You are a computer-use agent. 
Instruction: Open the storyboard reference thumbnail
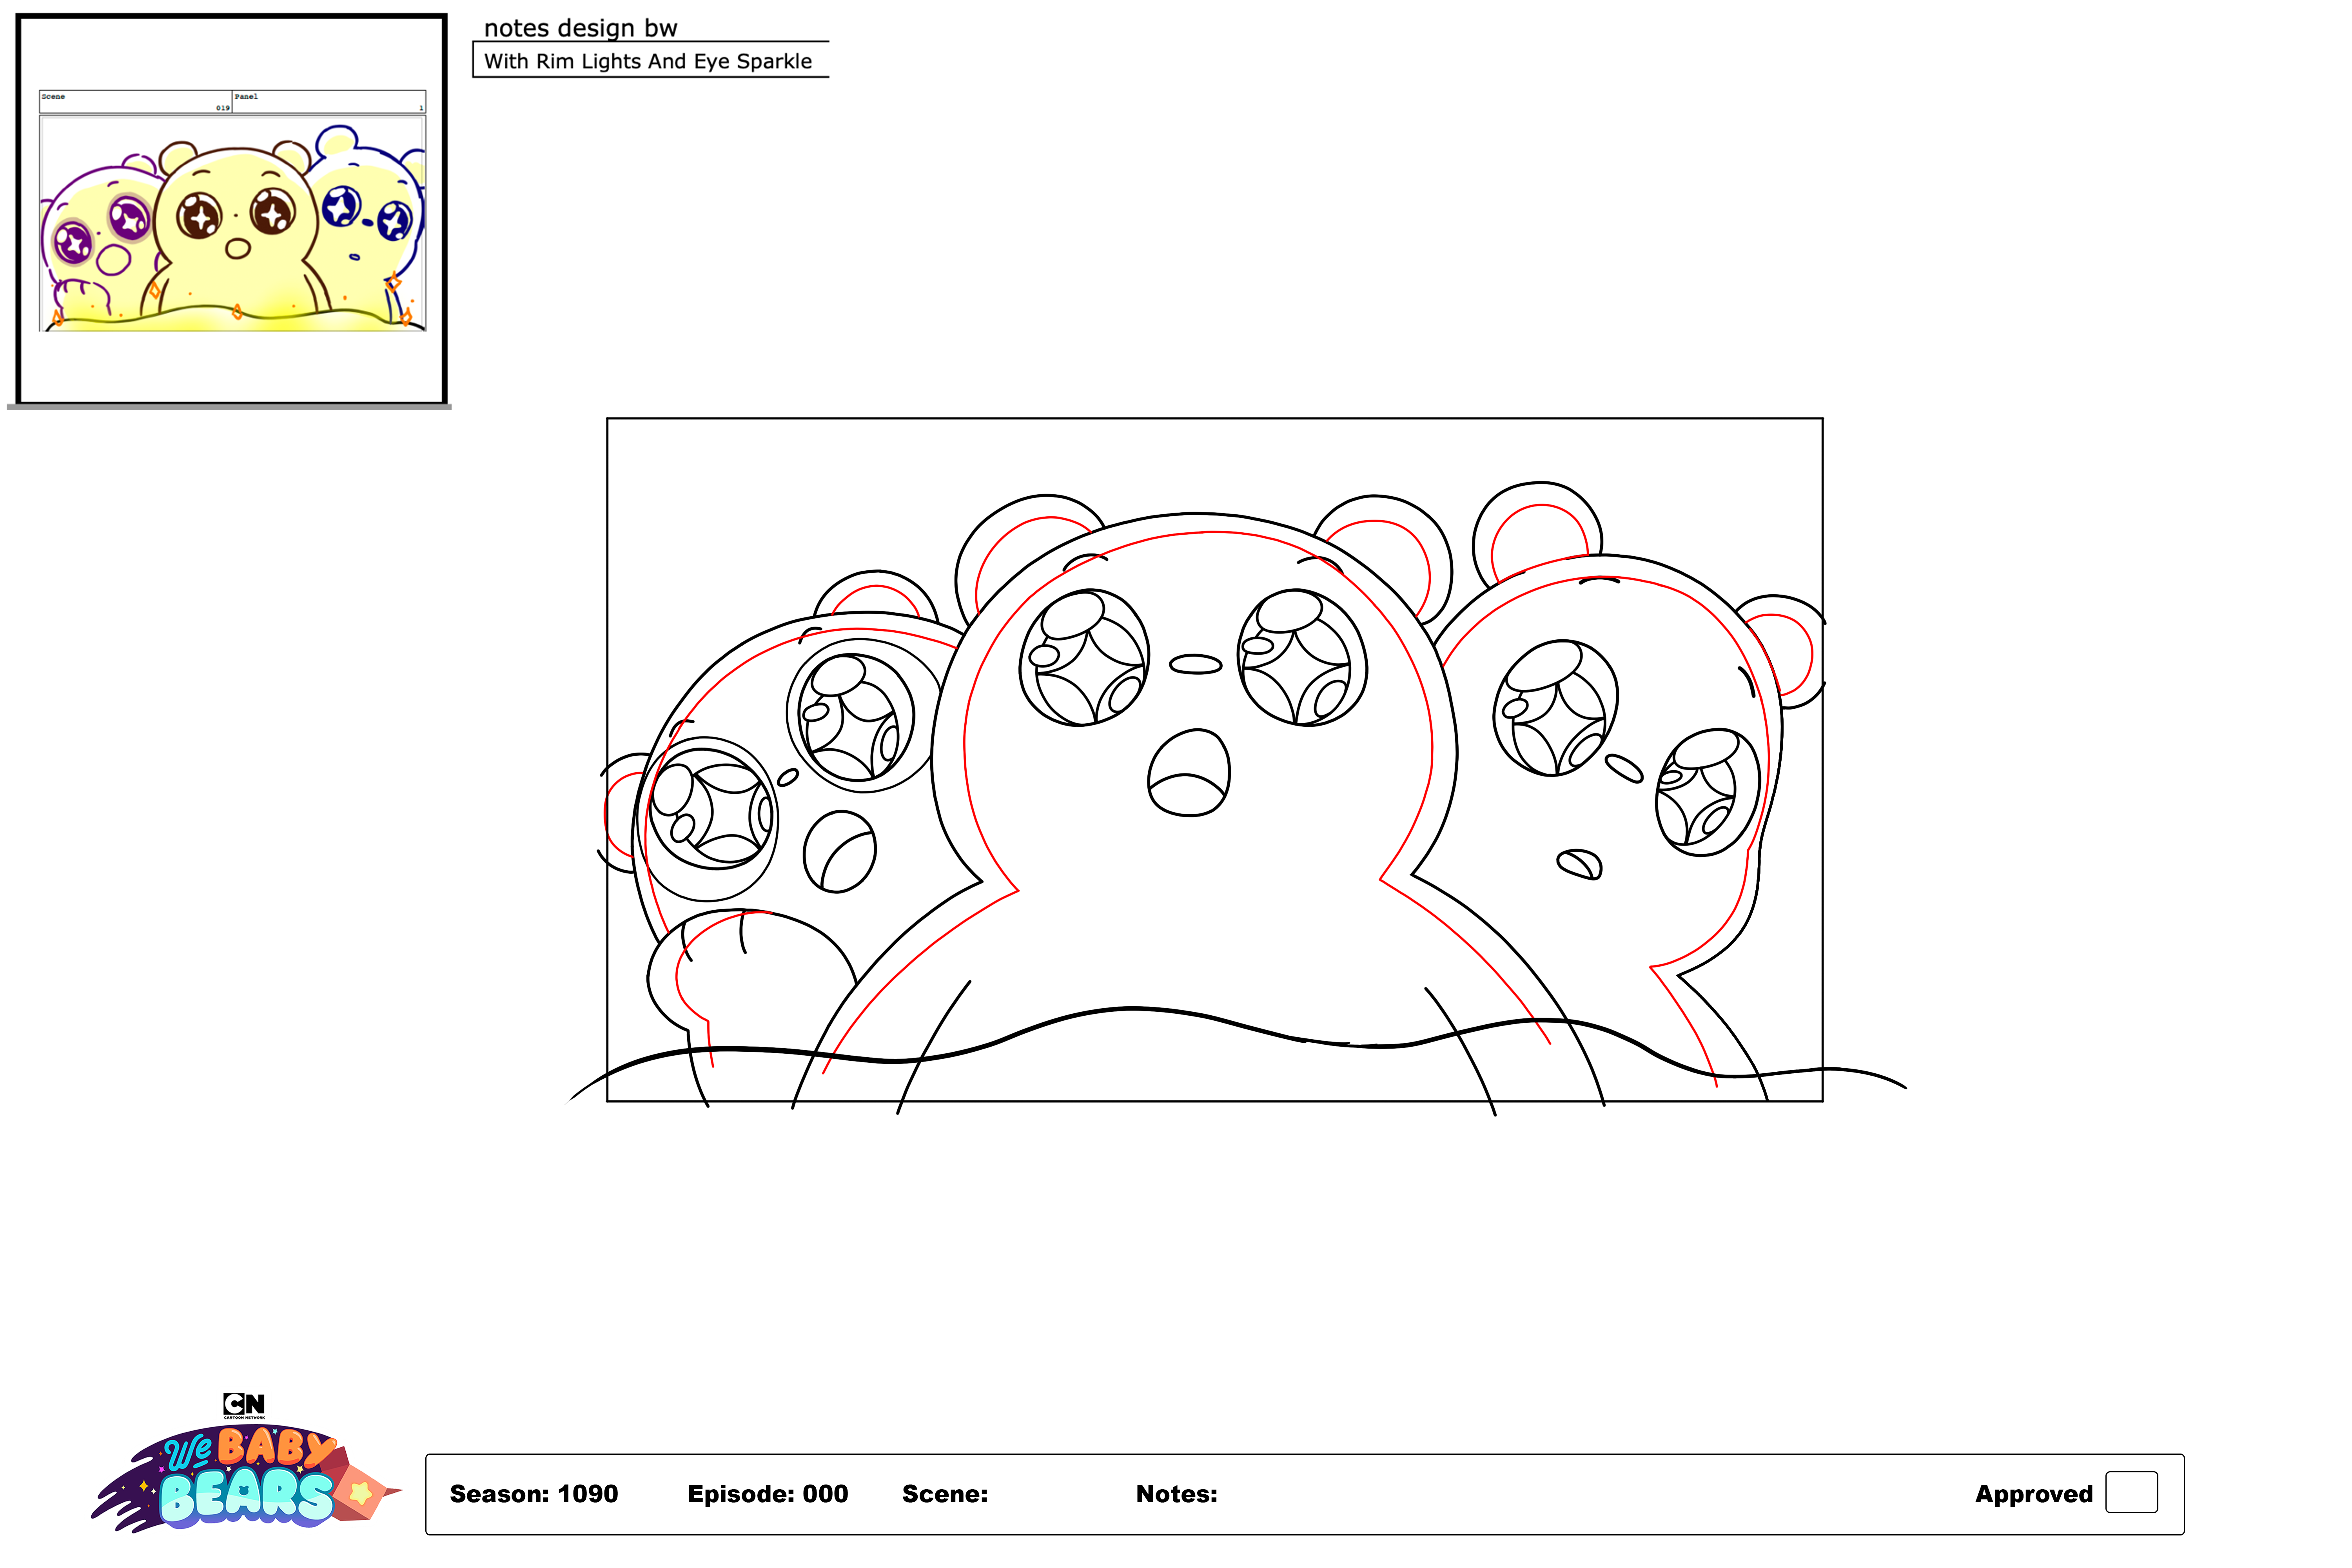[232, 222]
